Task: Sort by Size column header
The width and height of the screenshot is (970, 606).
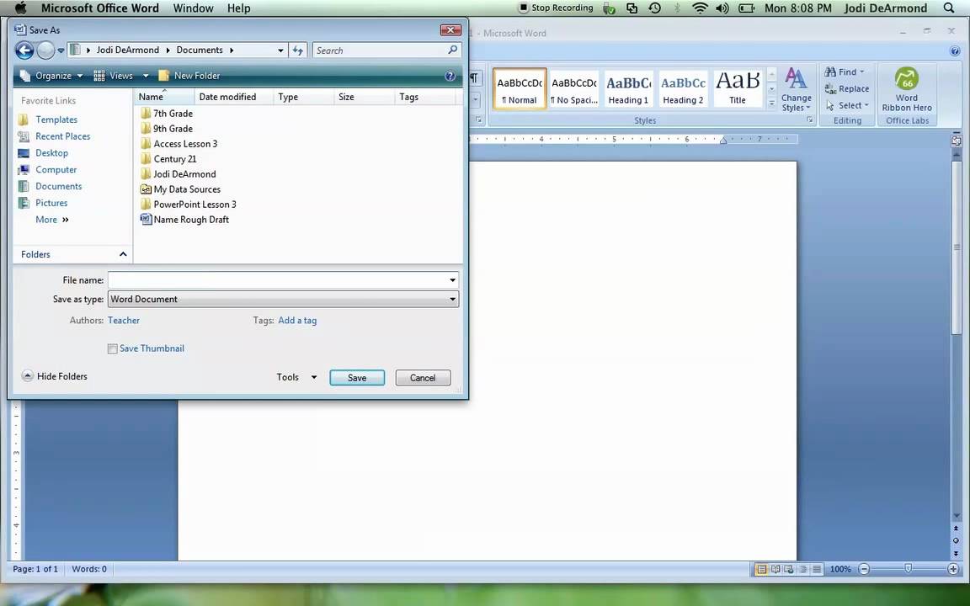Action: 364,97
